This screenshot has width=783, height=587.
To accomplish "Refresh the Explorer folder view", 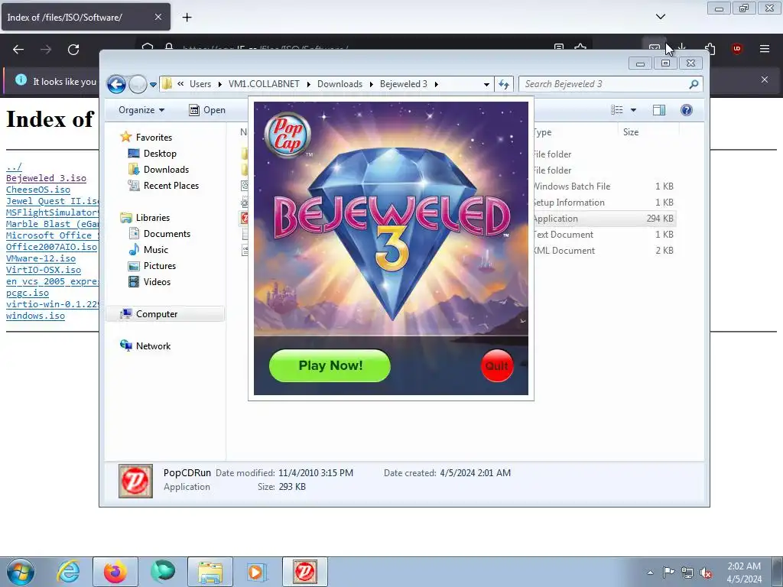I will [x=504, y=84].
